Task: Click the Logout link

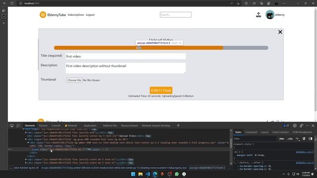Action: point(90,15)
